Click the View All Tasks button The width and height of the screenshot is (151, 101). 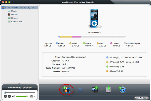141,98
